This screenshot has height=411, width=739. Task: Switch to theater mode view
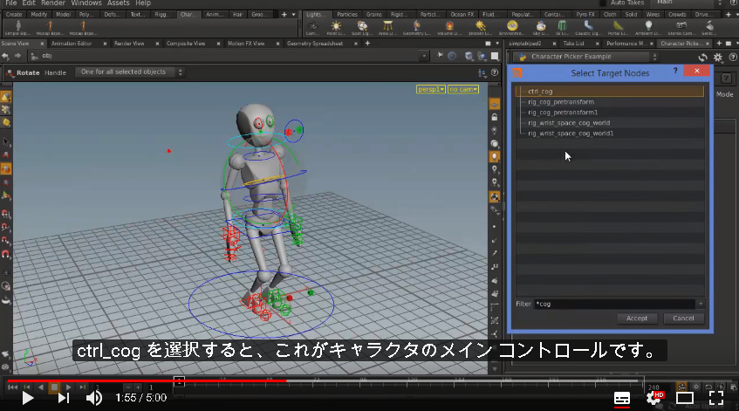(685, 398)
